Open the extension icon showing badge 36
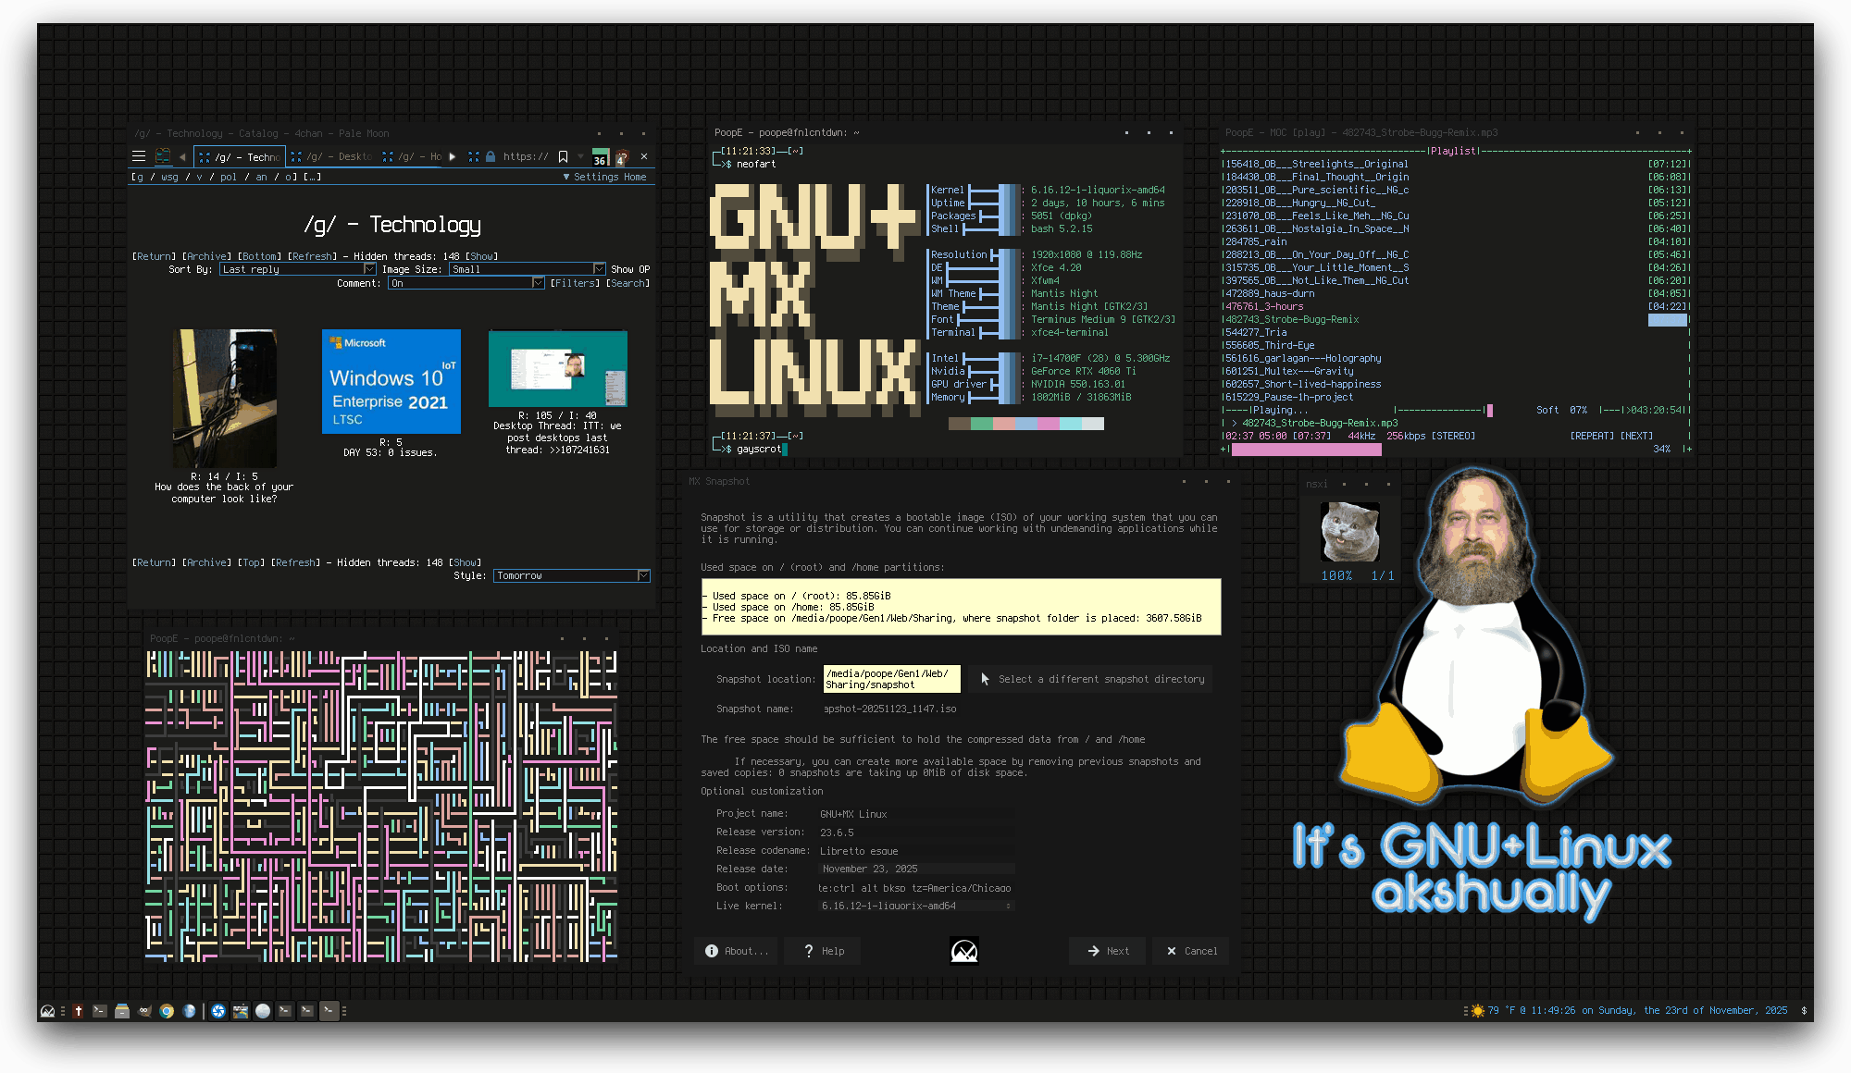Viewport: 1851px width, 1073px height. (x=601, y=157)
